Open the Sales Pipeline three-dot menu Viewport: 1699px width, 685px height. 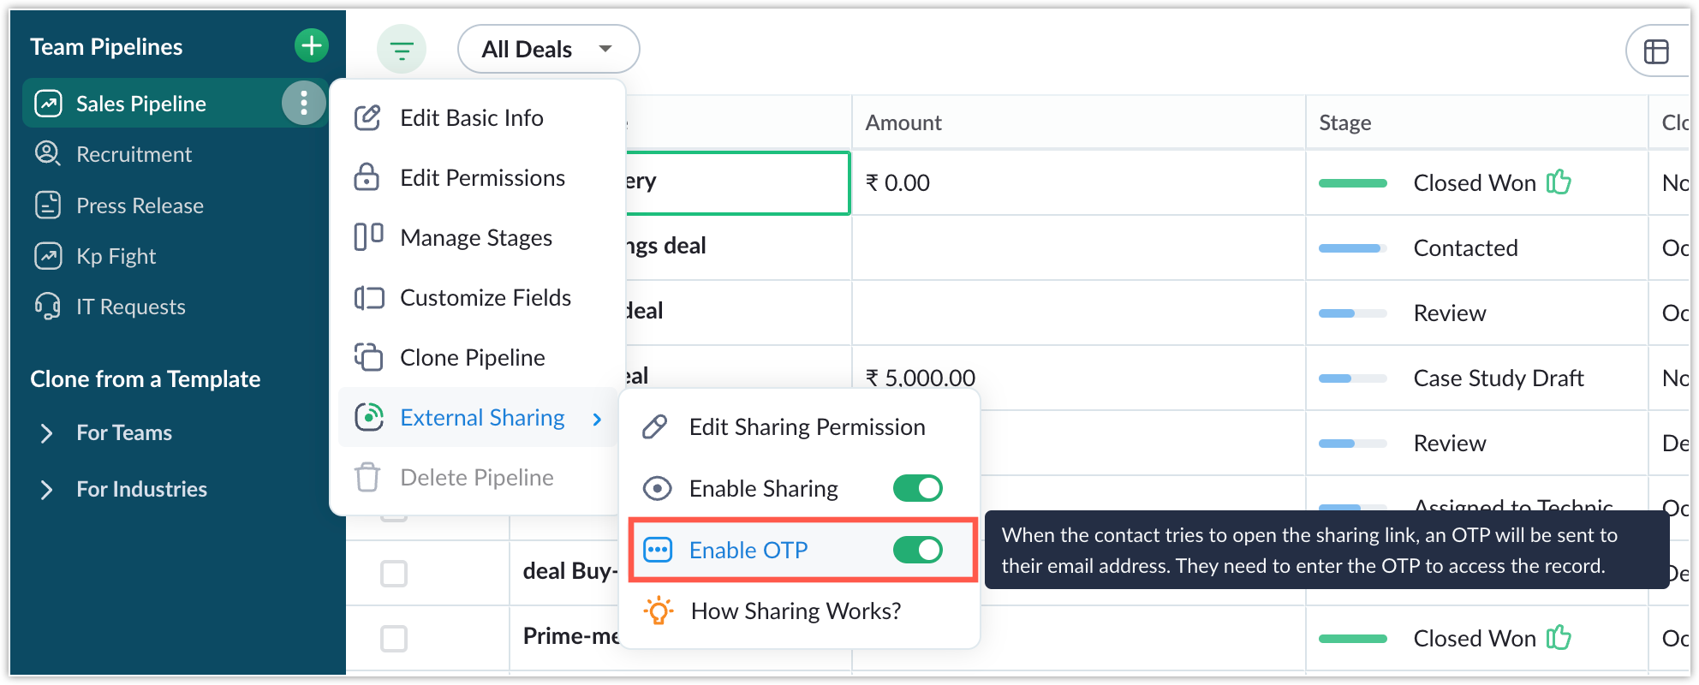coord(303,104)
